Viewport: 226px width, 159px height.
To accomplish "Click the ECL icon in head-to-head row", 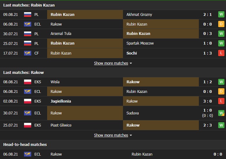I will pyautogui.click(x=27, y=154).
